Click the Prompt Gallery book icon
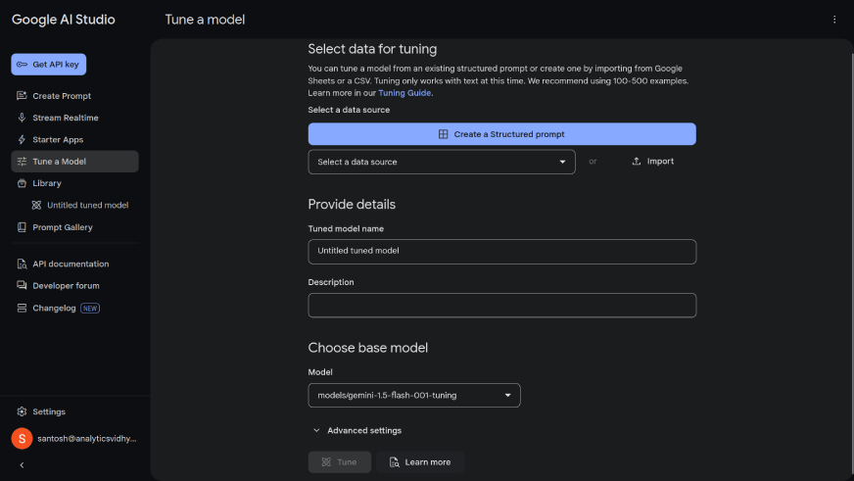The height and width of the screenshot is (481, 854). pos(22,227)
